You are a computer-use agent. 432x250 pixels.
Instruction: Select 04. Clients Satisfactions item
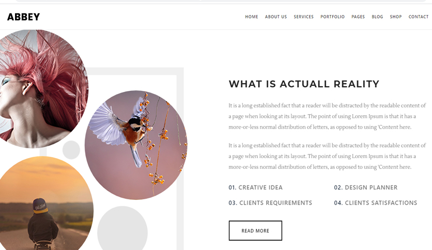pyautogui.click(x=376, y=203)
